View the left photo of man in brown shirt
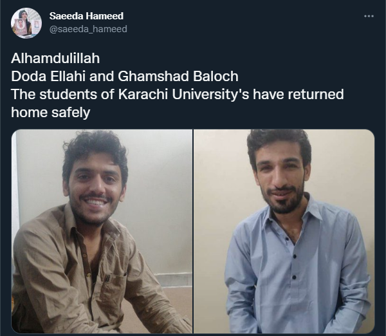Screen dimensions: 386x336 [x=102, y=231]
